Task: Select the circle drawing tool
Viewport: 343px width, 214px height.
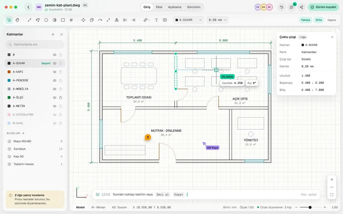Action: click(x=46, y=20)
